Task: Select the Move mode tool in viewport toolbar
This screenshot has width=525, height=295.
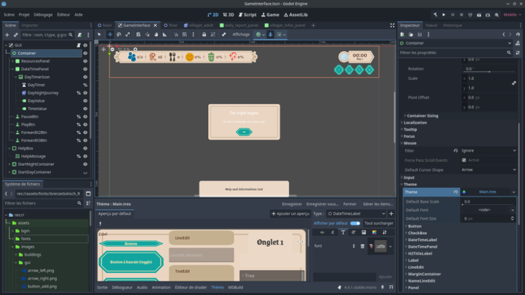Action: click(x=110, y=35)
